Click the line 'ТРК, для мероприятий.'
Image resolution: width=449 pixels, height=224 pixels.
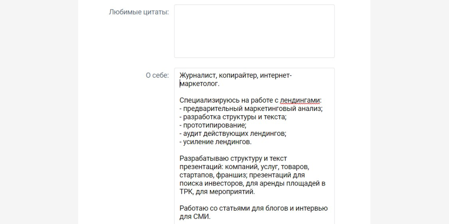tap(217, 192)
